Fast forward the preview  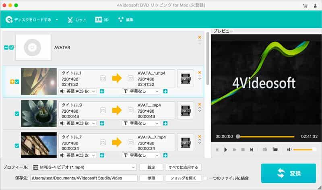click(x=234, y=150)
